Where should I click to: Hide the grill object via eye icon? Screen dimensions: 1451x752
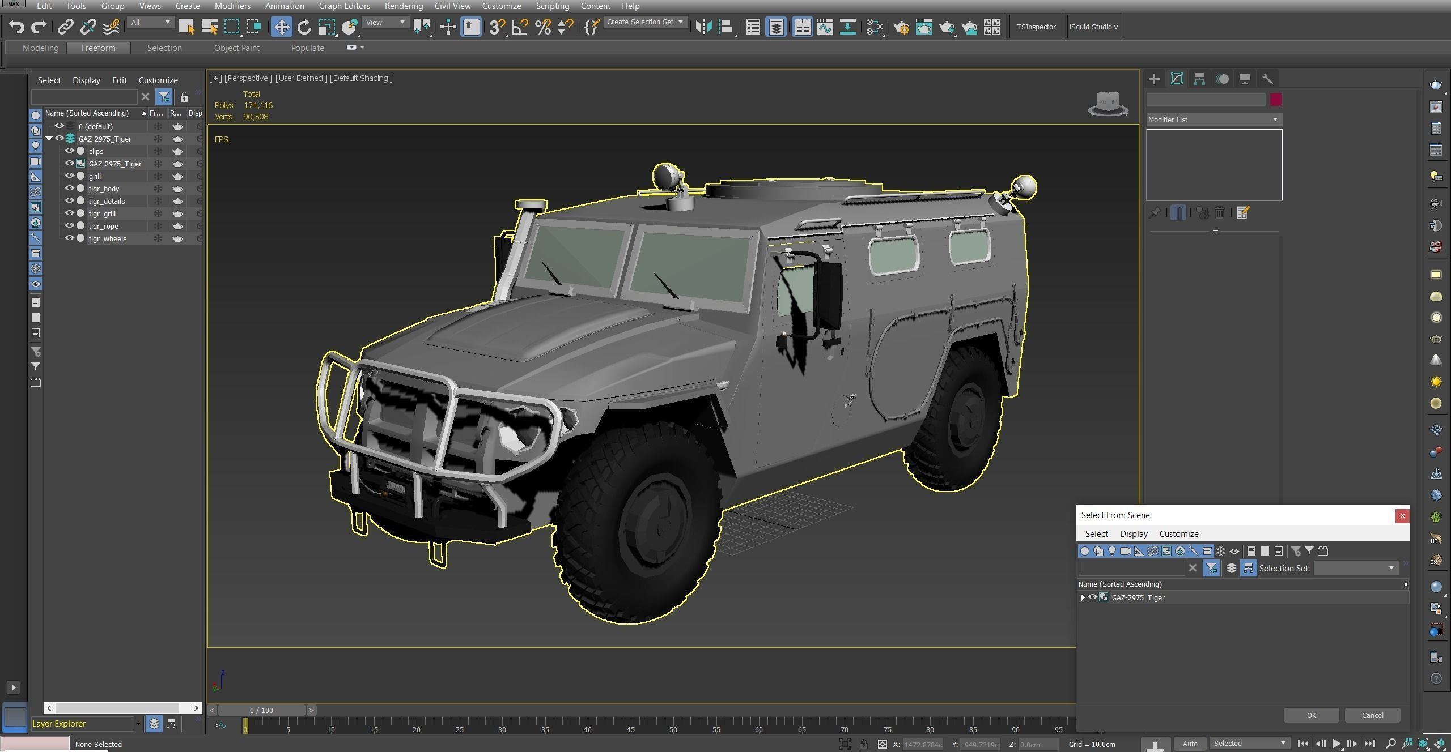(x=69, y=176)
